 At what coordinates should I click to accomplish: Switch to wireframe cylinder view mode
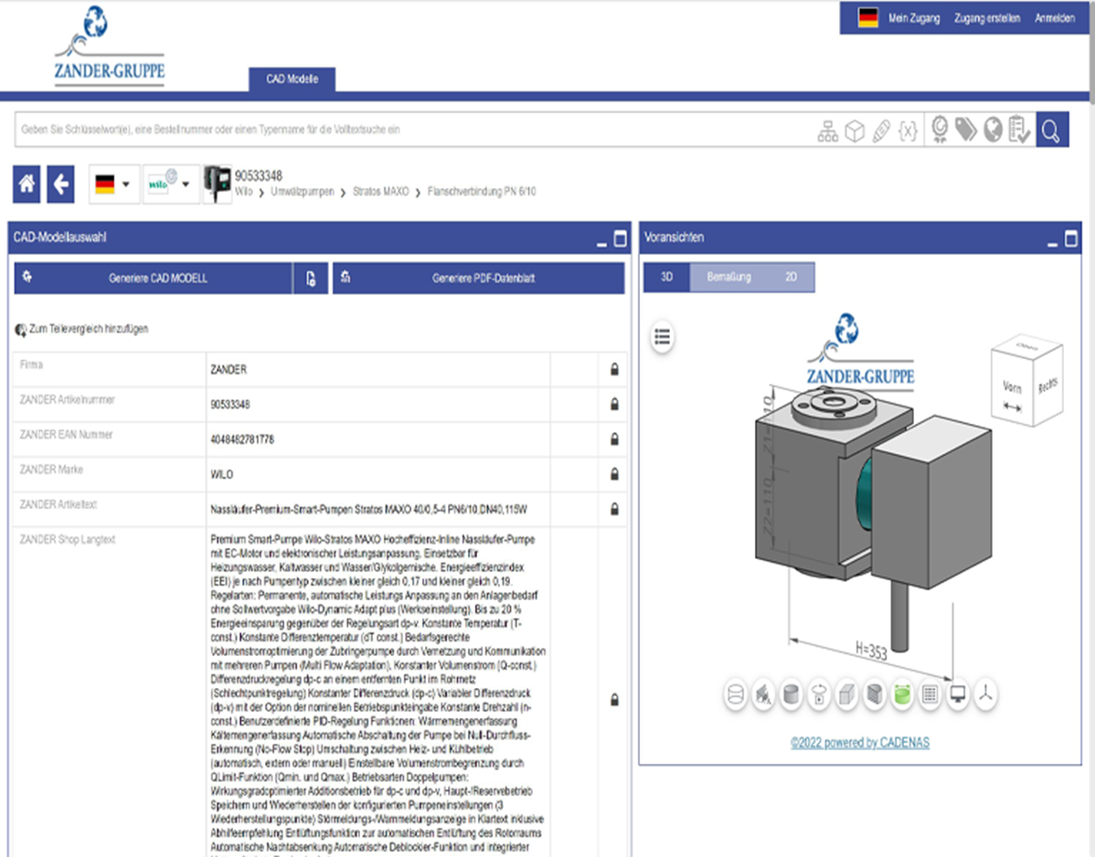735,695
